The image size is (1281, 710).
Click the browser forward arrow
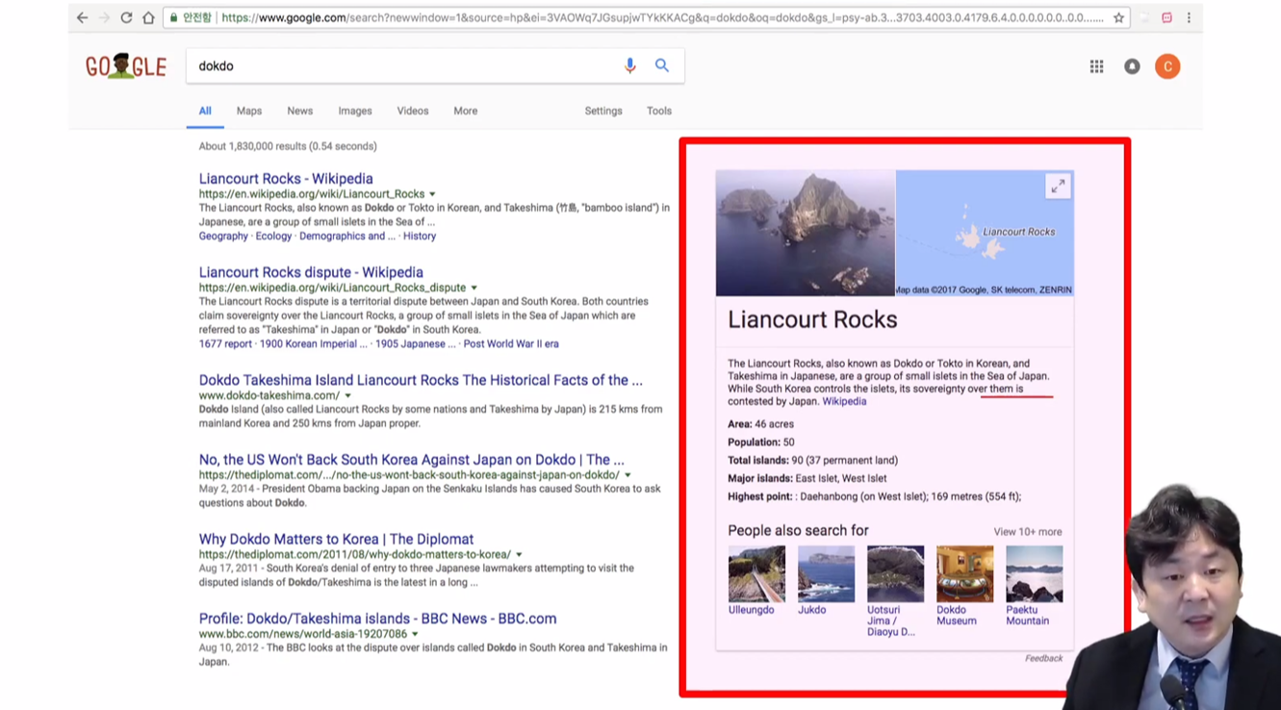(104, 17)
